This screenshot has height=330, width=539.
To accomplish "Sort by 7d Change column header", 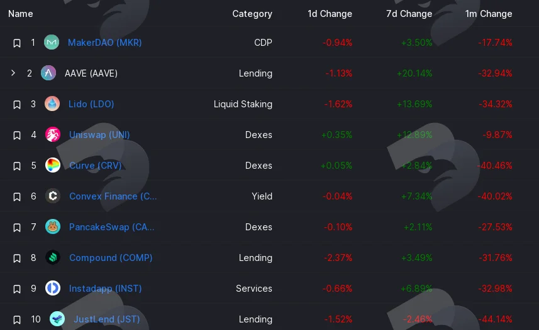I will point(409,14).
